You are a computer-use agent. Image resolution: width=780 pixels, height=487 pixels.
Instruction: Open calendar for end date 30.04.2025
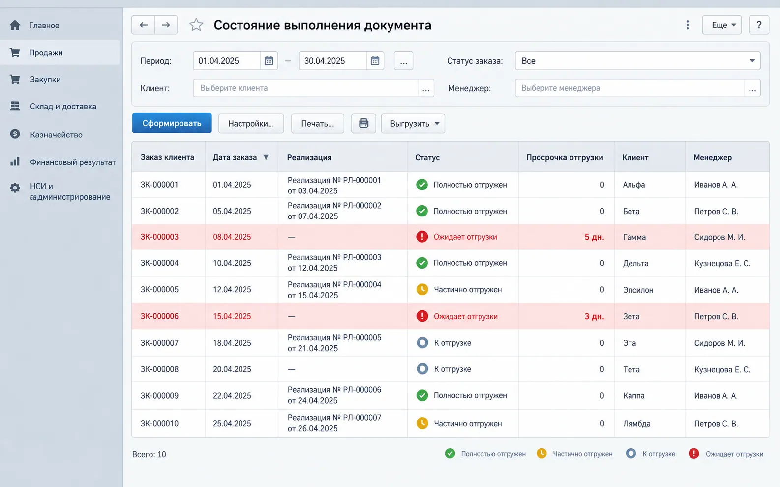point(375,61)
